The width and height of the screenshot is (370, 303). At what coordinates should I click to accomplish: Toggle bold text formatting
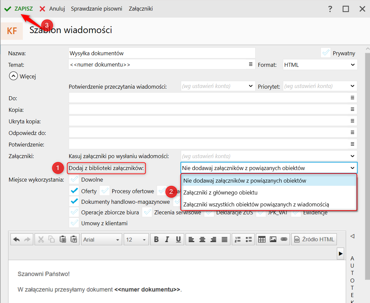tap(156, 239)
